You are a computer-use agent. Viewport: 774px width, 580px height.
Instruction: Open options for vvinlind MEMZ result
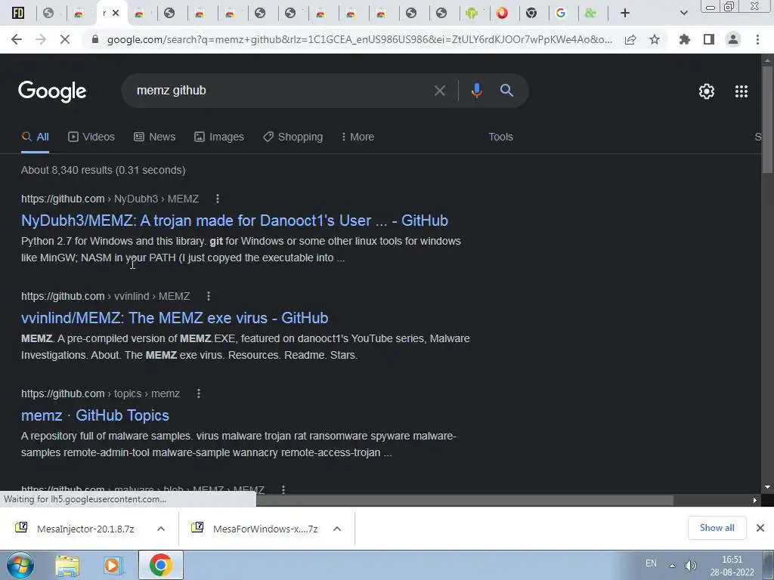(x=209, y=296)
